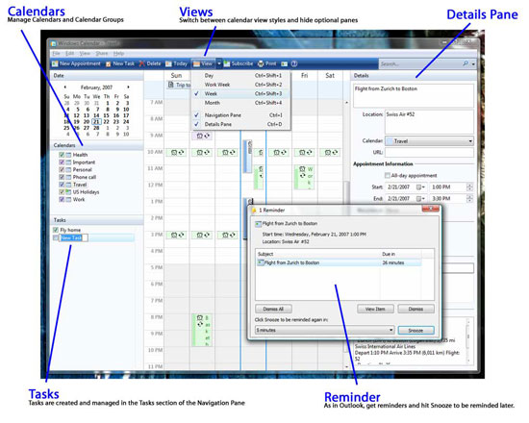The image size is (529, 423).
Task: Select February 22 in the mini calendar
Action: pos(106,122)
